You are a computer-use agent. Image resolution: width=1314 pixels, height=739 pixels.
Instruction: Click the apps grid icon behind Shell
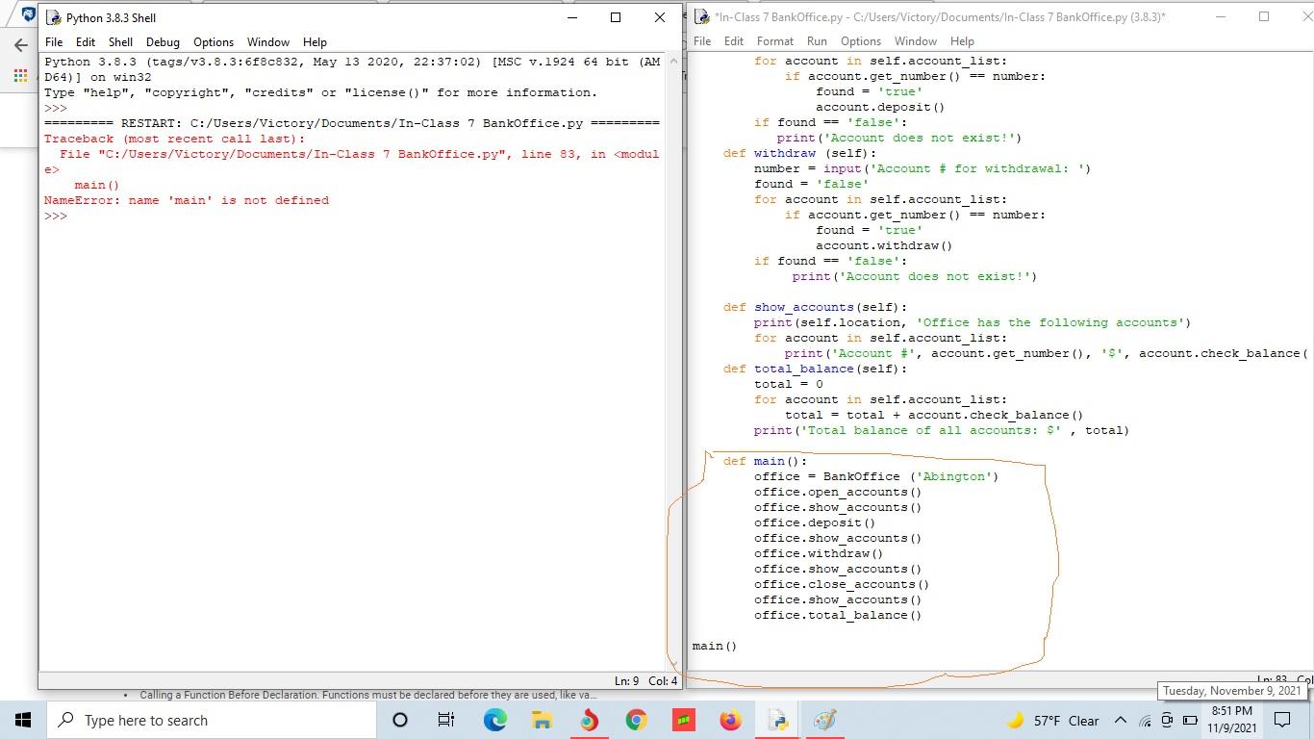(x=20, y=76)
